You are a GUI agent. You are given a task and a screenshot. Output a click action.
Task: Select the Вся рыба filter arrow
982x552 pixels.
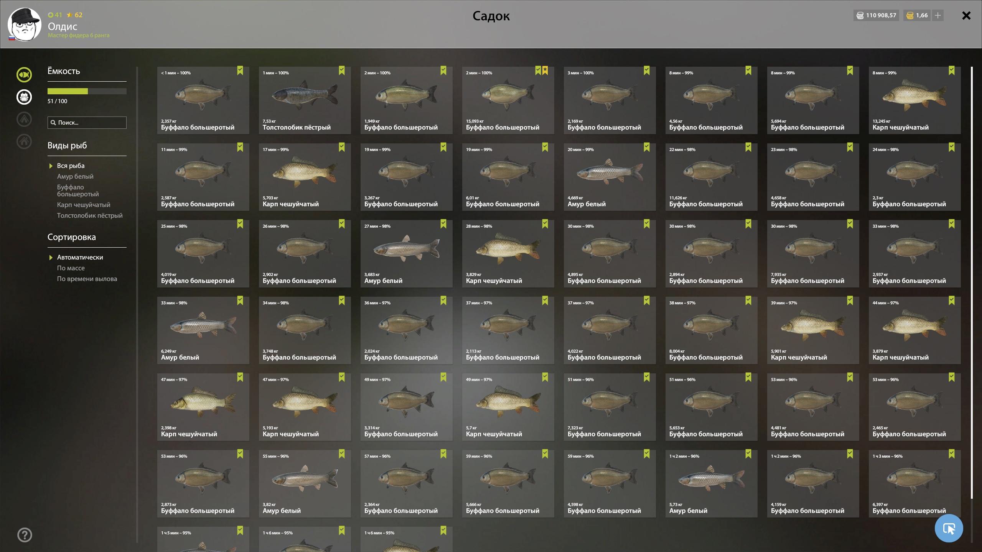click(x=51, y=166)
